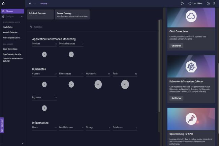Click the Add Filters funnel icon
Image resolution: width=219 pixels, height=146 pixels.
[x=31, y=27]
